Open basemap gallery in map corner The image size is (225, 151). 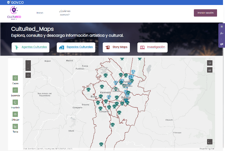[209, 63]
